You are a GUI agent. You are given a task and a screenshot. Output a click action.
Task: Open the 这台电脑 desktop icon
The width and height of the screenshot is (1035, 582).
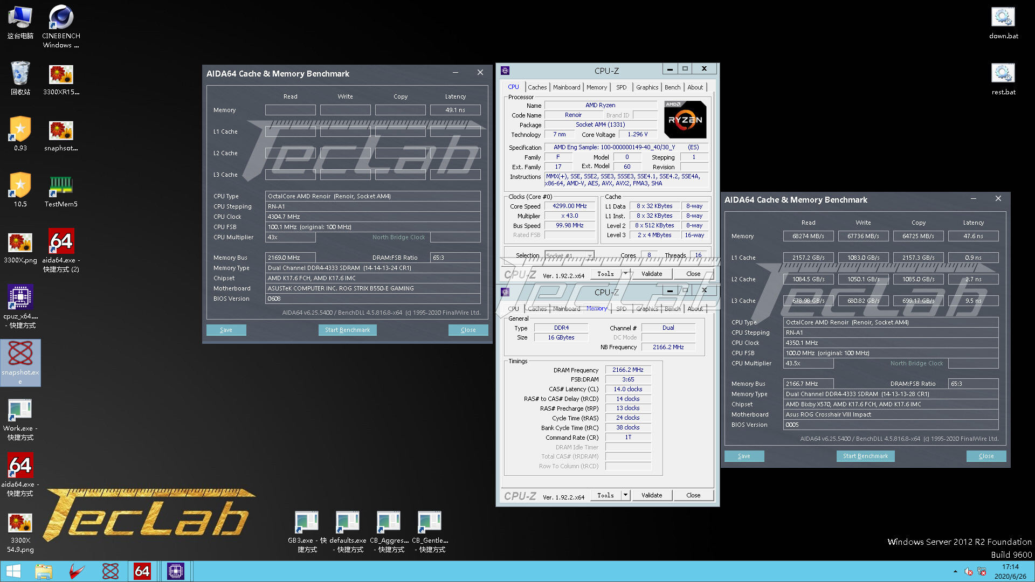(20, 23)
